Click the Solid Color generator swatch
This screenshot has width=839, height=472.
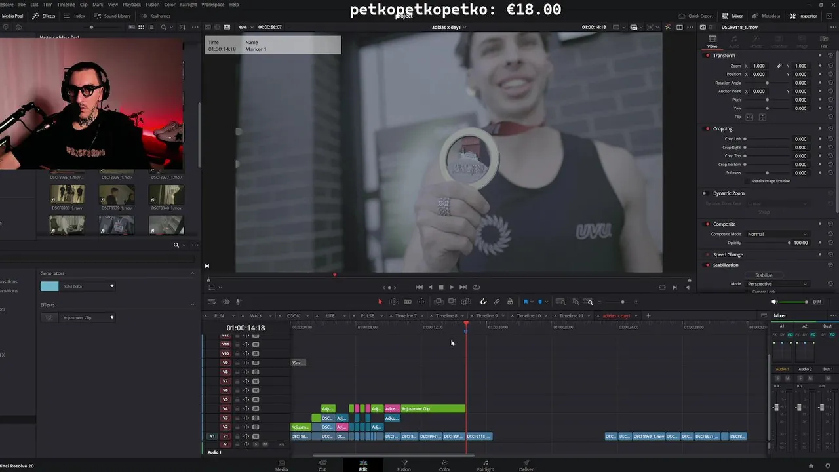[49, 286]
